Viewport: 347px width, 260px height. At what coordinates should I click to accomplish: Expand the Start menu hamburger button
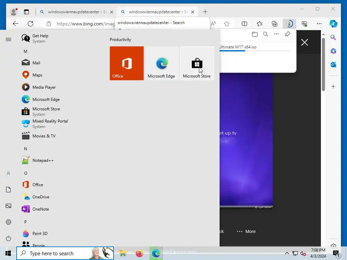point(8,40)
